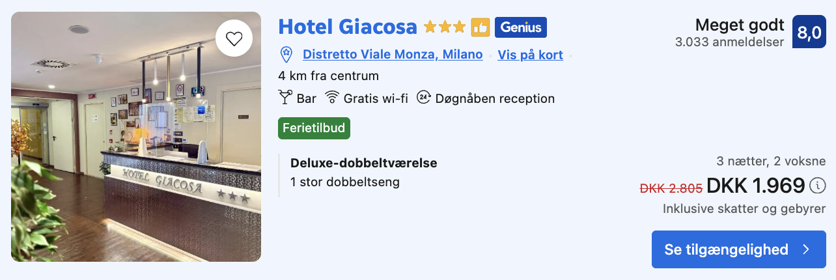
Task: Save Hotel Giacosa with the heart icon
Action: click(x=234, y=39)
